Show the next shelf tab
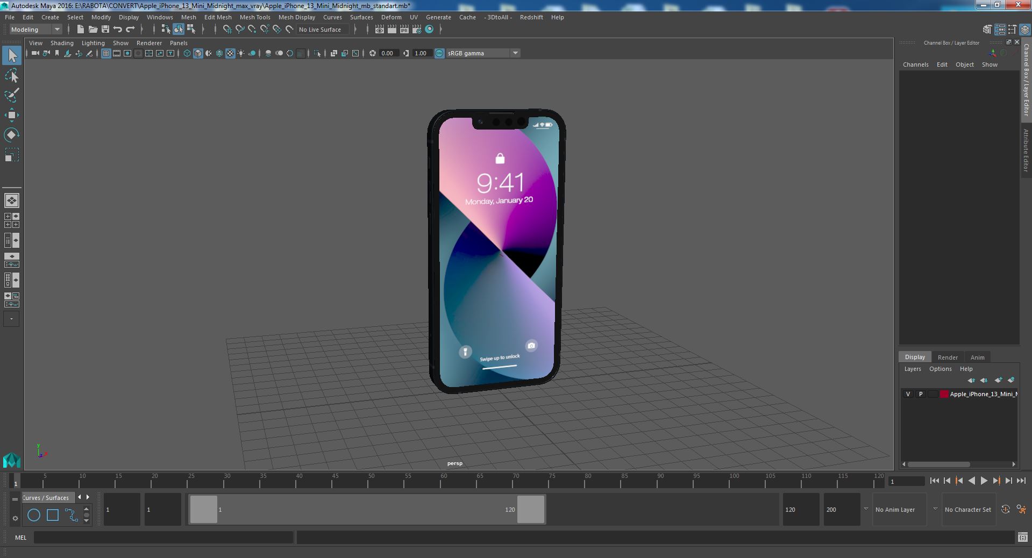Viewport: 1032px width, 558px height. [88, 497]
